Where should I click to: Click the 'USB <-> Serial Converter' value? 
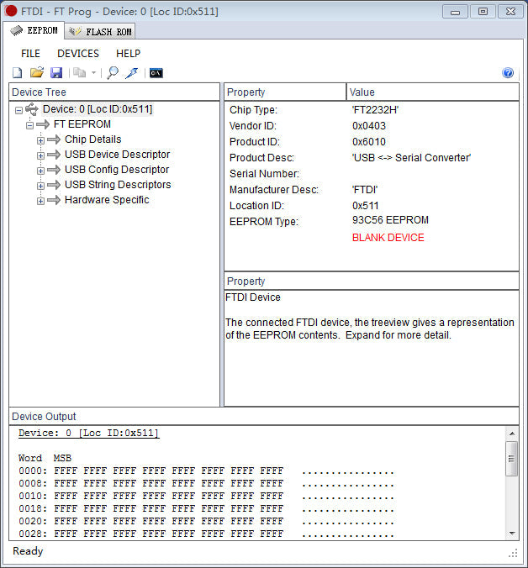pos(411,158)
